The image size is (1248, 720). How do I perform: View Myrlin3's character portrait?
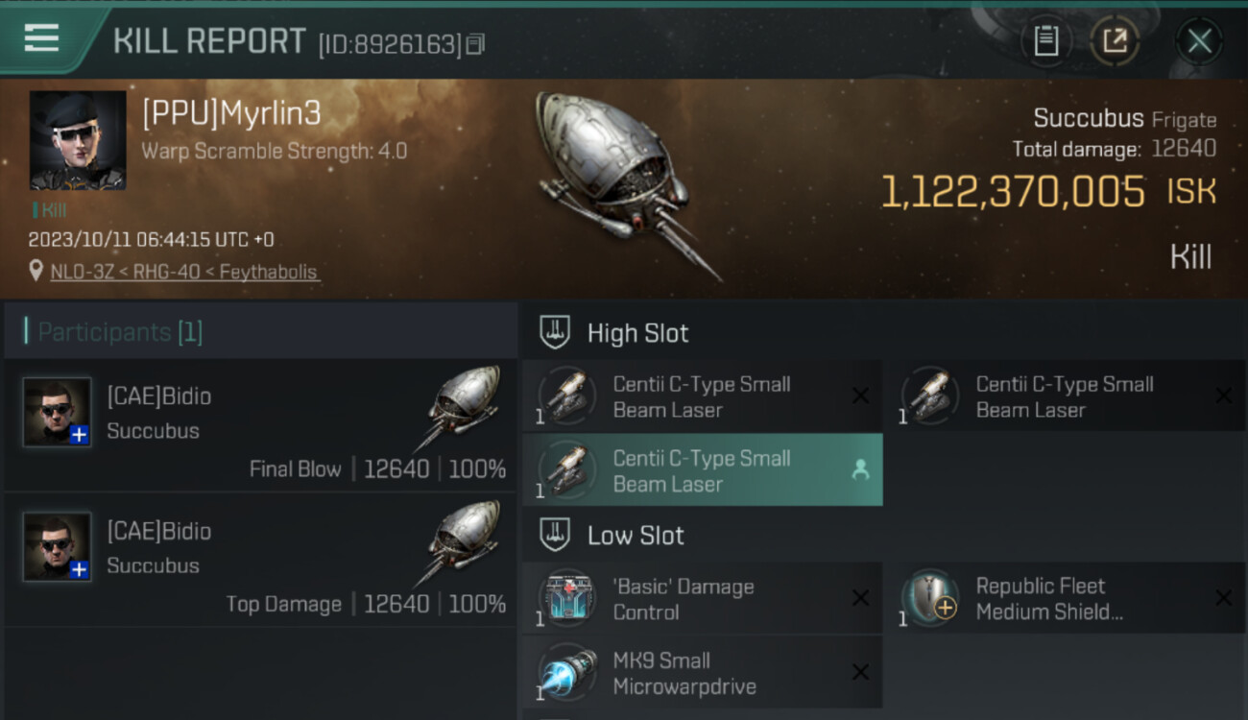click(x=78, y=140)
